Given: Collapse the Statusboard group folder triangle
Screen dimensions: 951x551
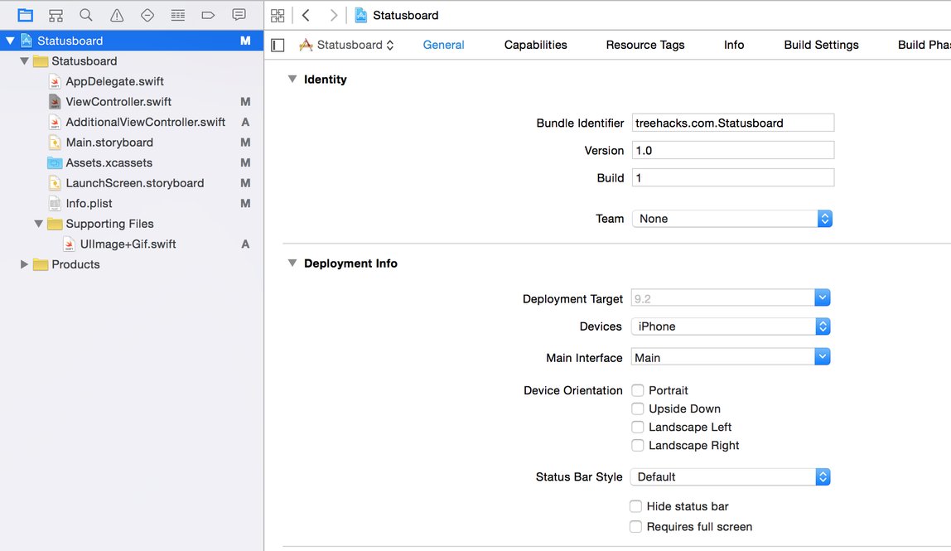Looking at the screenshot, I should click(x=24, y=61).
